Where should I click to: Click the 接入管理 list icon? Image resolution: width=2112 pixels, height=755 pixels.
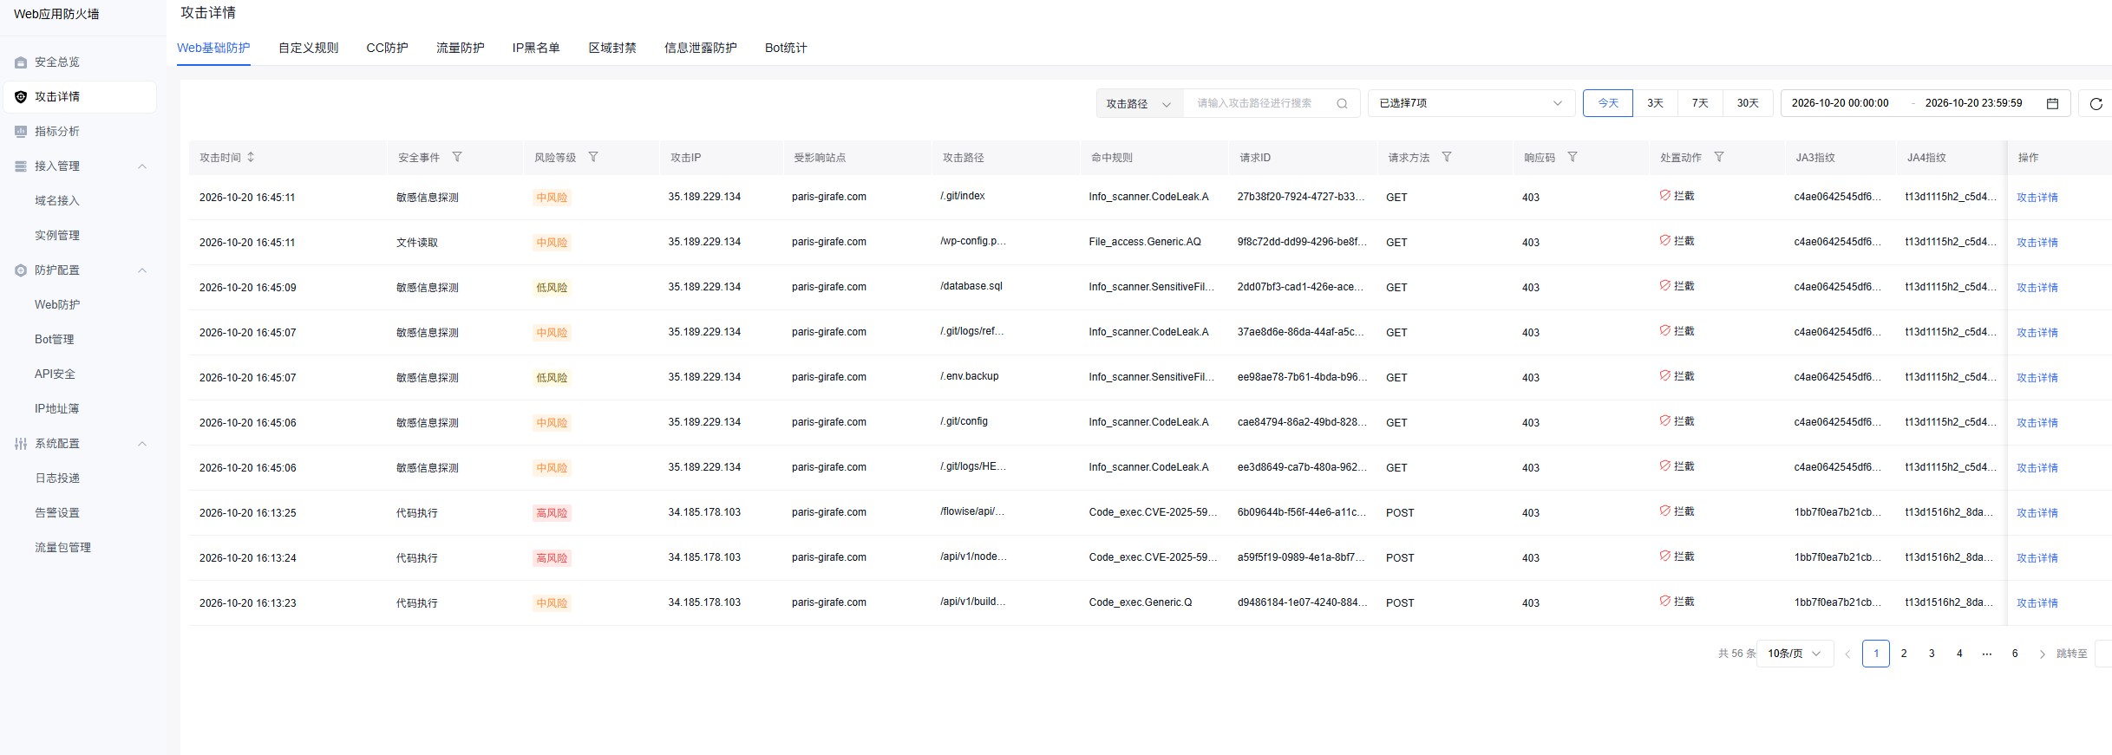(x=21, y=166)
